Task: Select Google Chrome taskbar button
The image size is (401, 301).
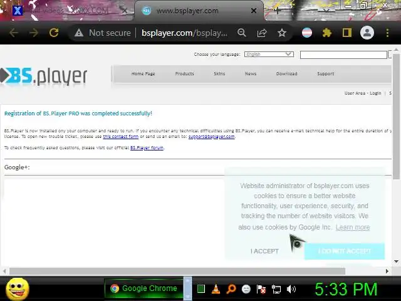Action: point(143,288)
